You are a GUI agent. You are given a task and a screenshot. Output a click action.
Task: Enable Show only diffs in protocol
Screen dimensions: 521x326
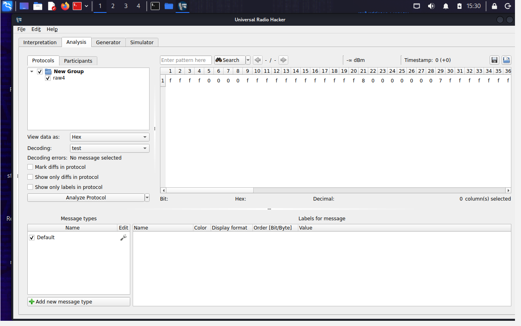[30, 177]
